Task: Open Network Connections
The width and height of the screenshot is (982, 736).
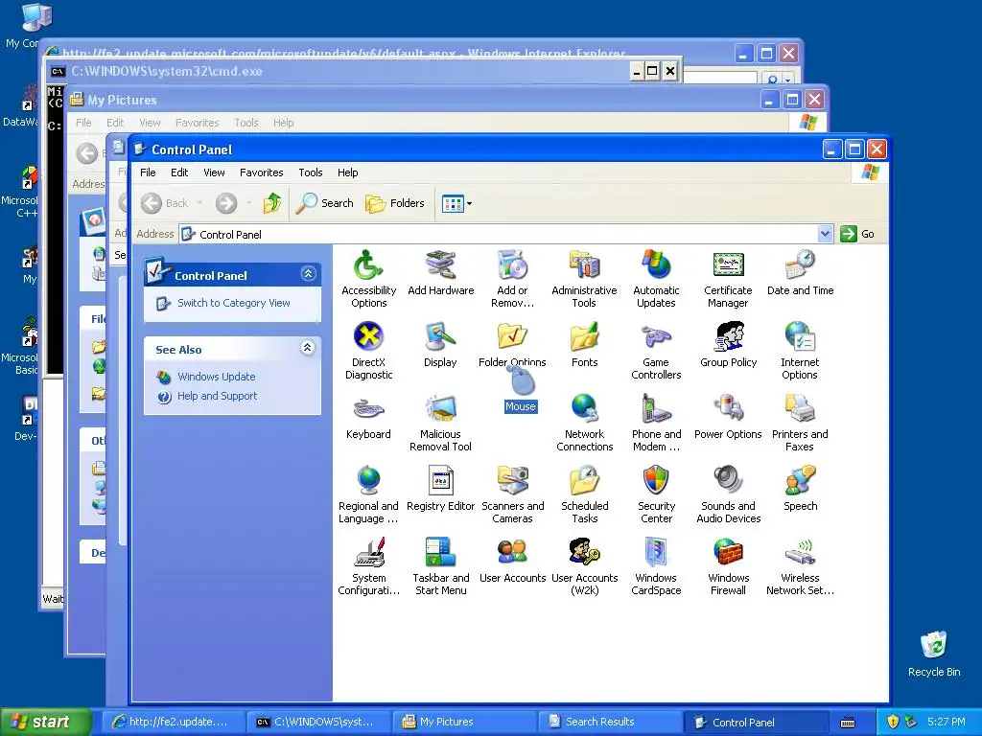Action: coord(584,423)
